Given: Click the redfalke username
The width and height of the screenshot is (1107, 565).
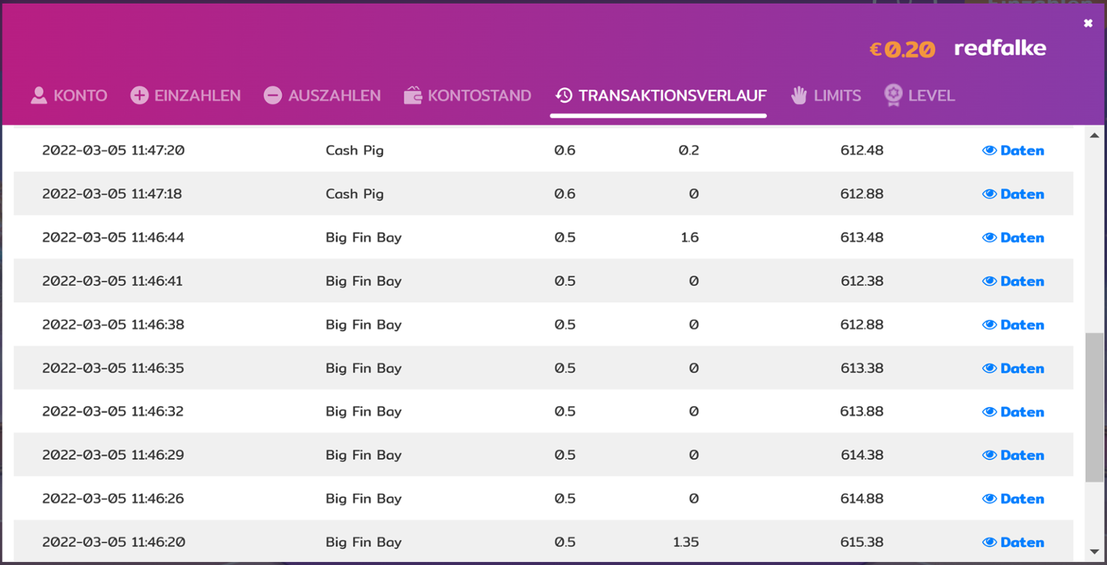Looking at the screenshot, I should tap(1000, 49).
